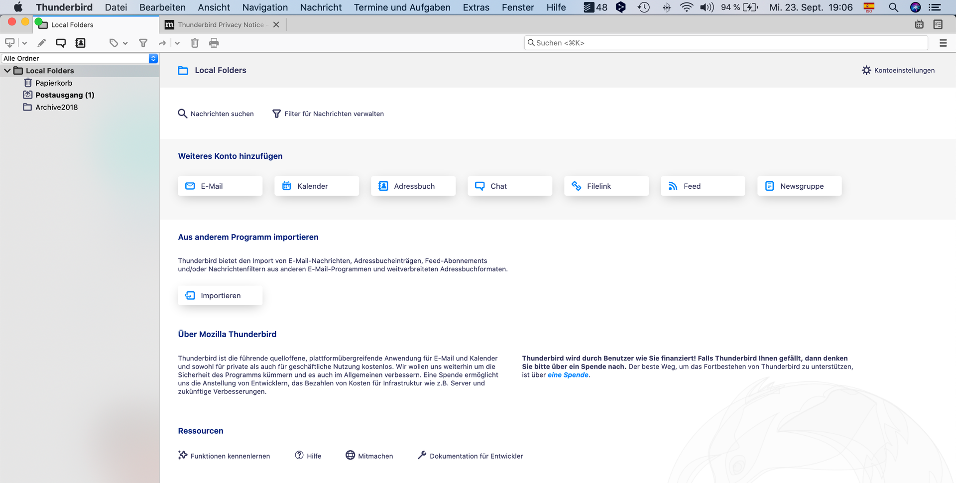The image size is (956, 483).
Task: Click into the Suchen search field
Action: pos(726,43)
